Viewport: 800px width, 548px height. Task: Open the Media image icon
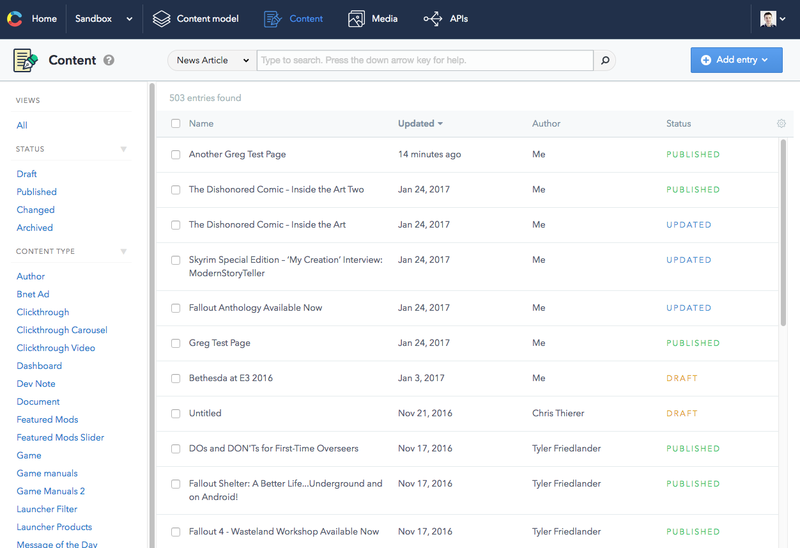pyautogui.click(x=357, y=19)
